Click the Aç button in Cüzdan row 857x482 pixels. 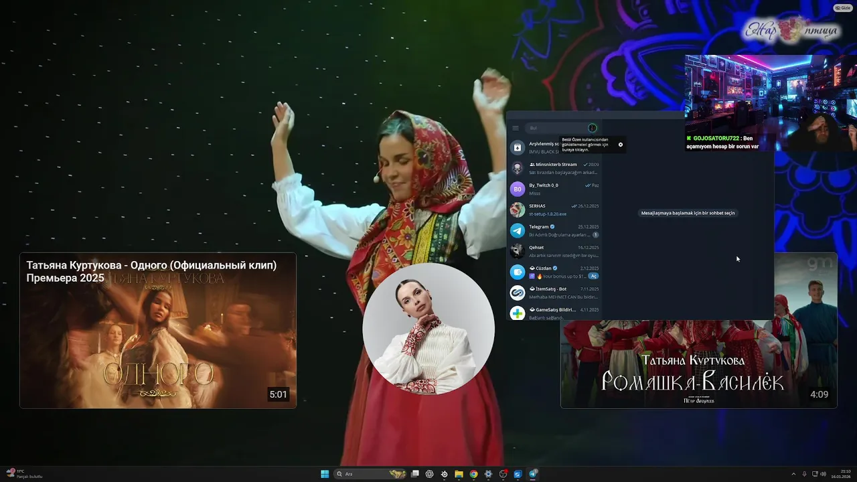click(x=593, y=276)
